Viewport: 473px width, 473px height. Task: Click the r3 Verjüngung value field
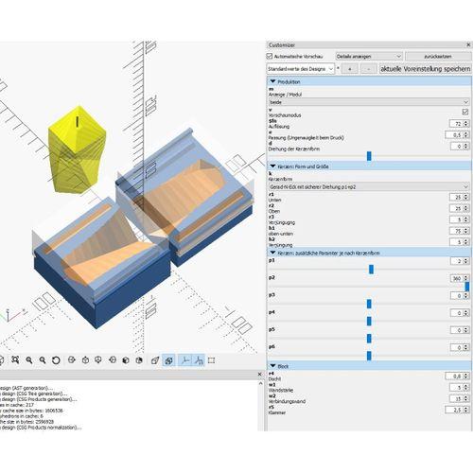point(460,219)
